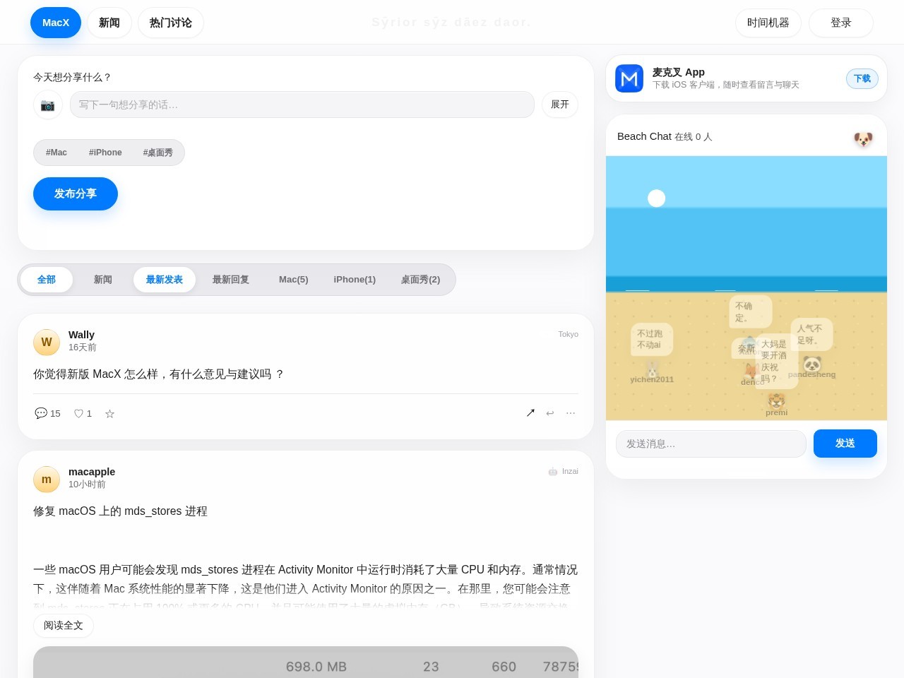Click the sun in the beach scene

tap(657, 198)
